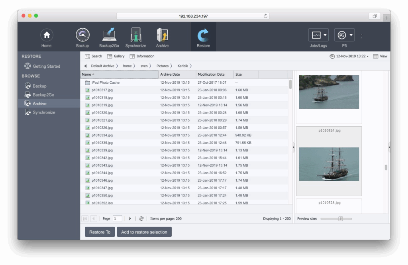Image resolution: width=408 pixels, height=265 pixels.
Task: Open the Archive cabinet icon
Action: [x=162, y=35]
